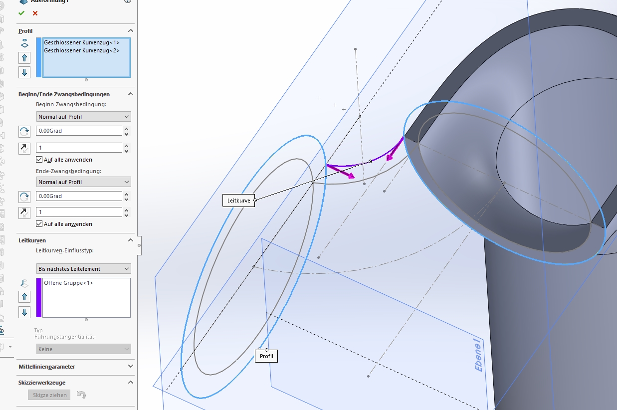The image size is (617, 410).
Task: Open the Leitkurven-Einflusstyp dropdown
Action: coord(84,269)
